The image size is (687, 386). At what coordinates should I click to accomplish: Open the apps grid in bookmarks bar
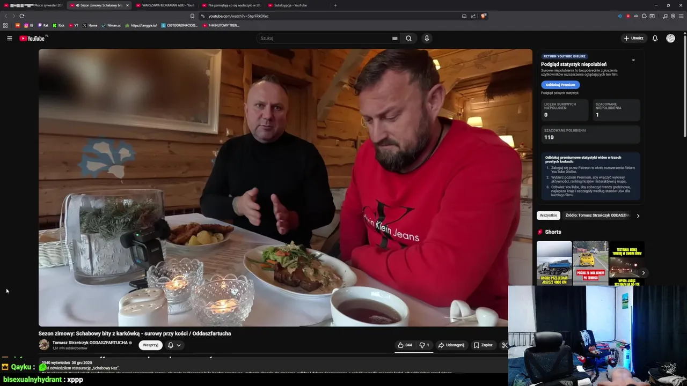pyautogui.click(x=5, y=25)
